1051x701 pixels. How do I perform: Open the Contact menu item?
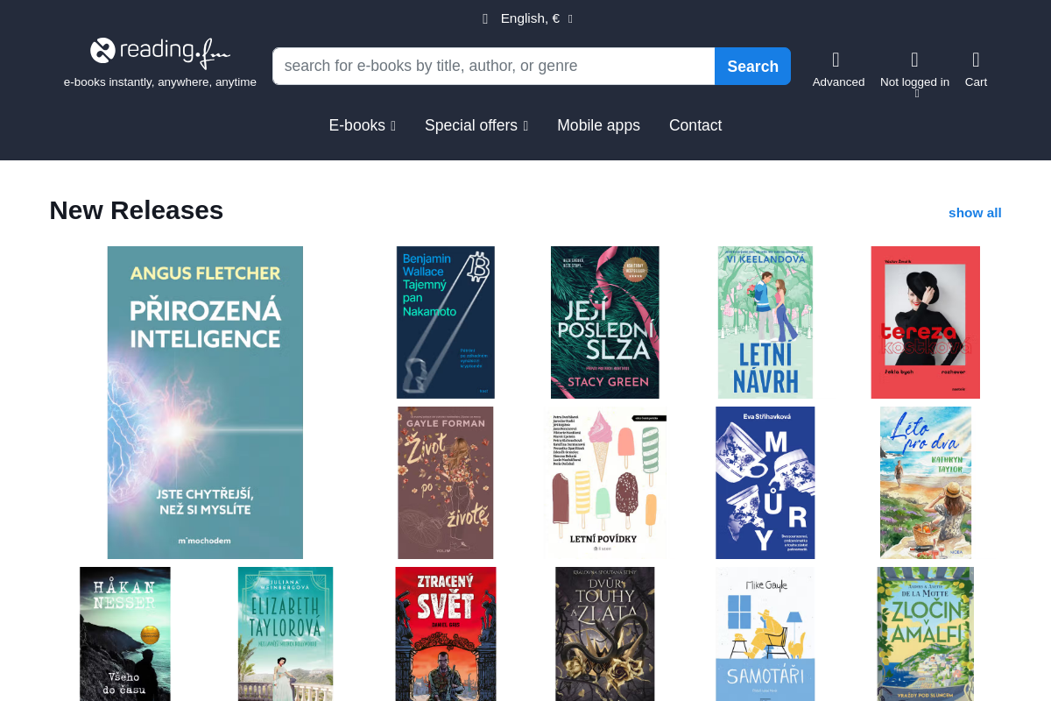pyautogui.click(x=695, y=125)
